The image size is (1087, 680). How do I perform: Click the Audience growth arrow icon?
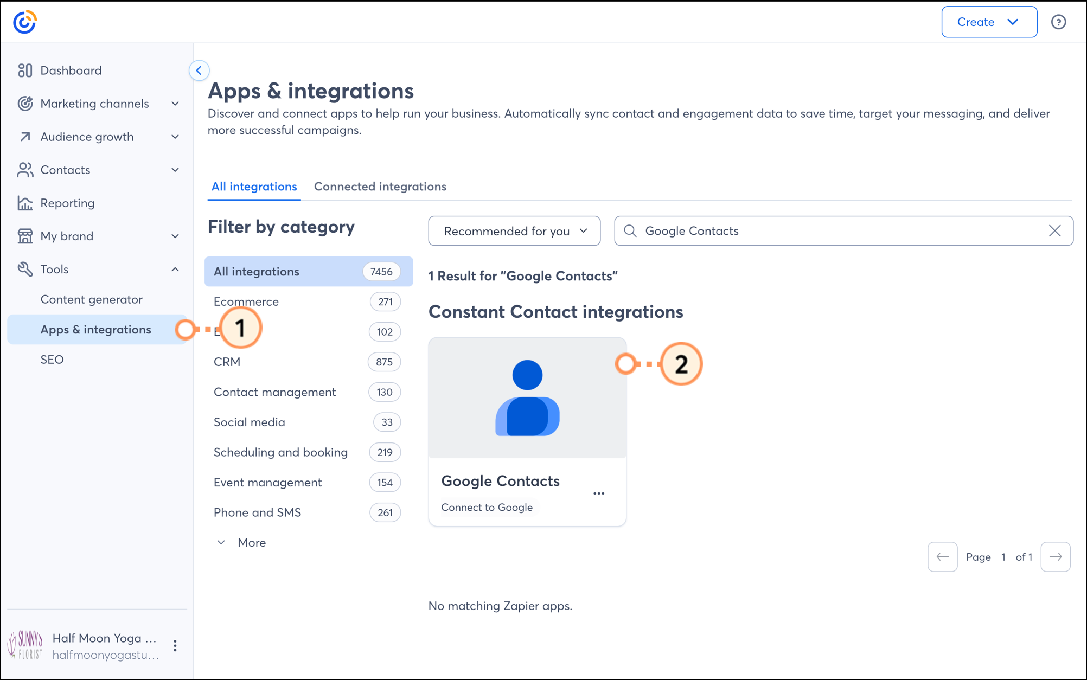[x=25, y=137]
